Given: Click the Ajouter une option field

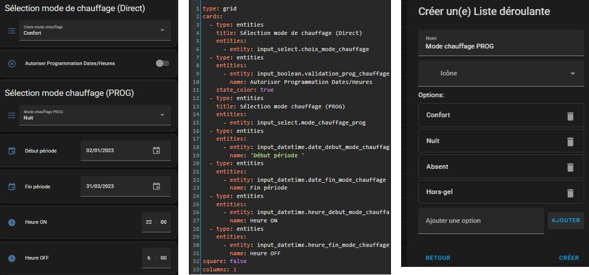Looking at the screenshot, I should [x=480, y=221].
